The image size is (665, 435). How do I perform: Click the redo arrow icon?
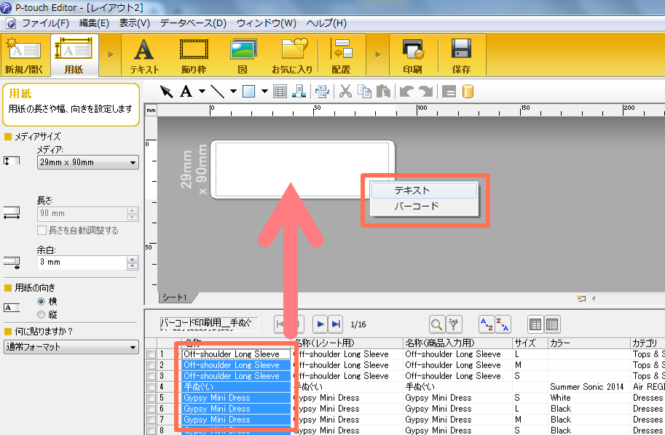click(425, 92)
